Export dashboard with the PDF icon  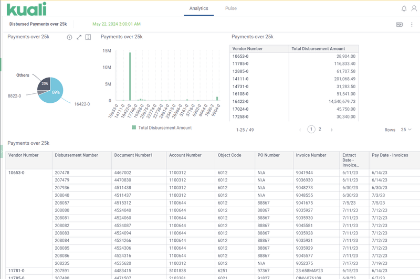pyautogui.click(x=399, y=24)
